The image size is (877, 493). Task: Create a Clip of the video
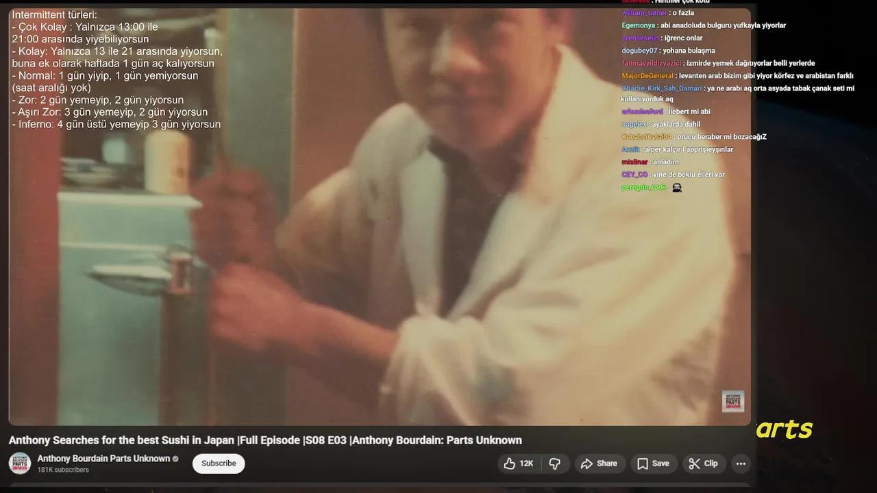click(704, 464)
